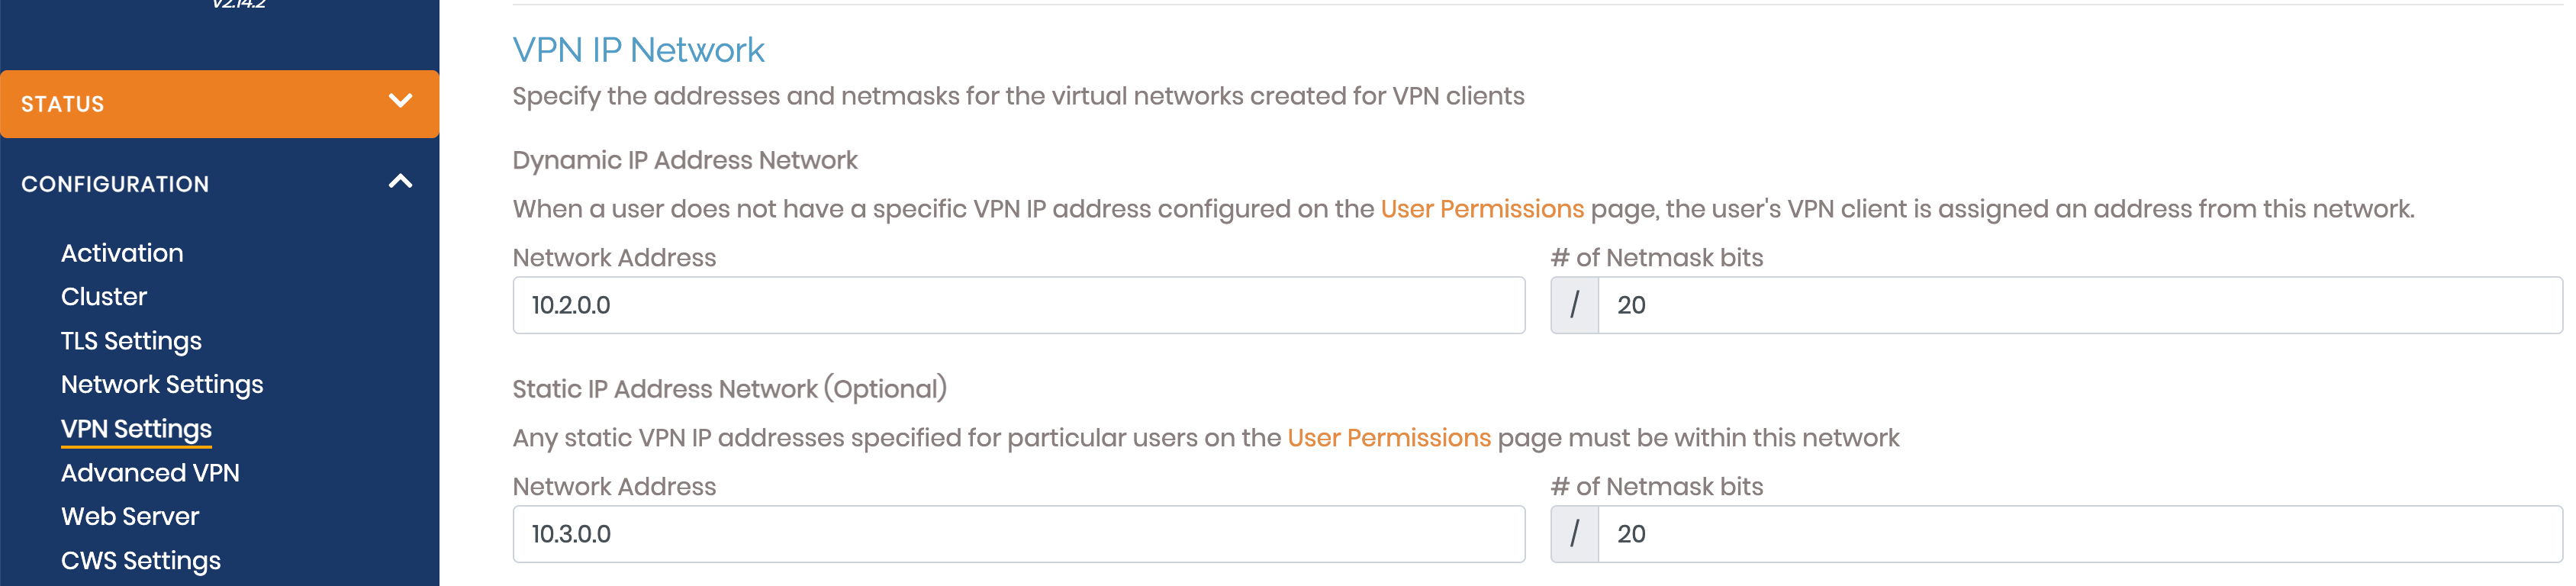Viewport: 2576px width, 586px height.
Task: Open the Advanced VPN page
Action: point(150,473)
